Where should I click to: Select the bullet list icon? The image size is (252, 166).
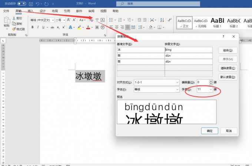(x=111, y=20)
